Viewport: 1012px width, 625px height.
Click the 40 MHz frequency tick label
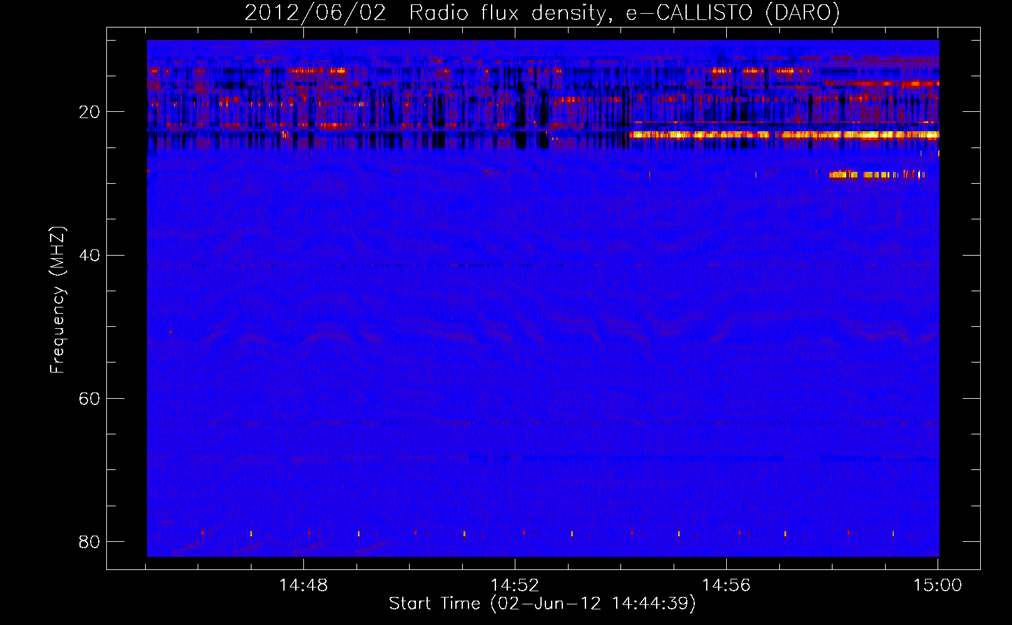pyautogui.click(x=89, y=256)
